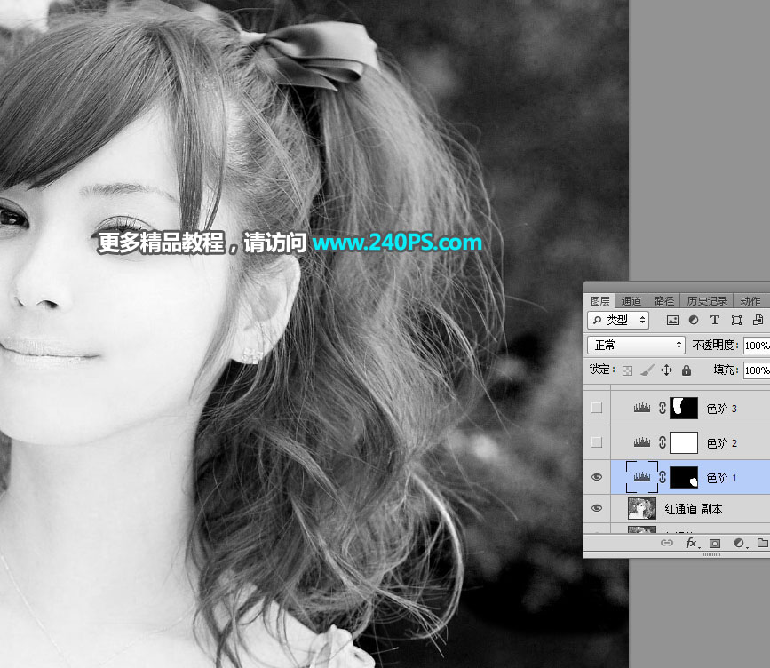Hide the 红通道 副本 layer eye
Viewport: 770px width, 668px height.
(597, 508)
